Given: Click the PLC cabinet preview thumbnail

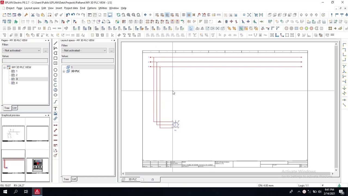Looking at the screenshot, I should click(x=37, y=166).
